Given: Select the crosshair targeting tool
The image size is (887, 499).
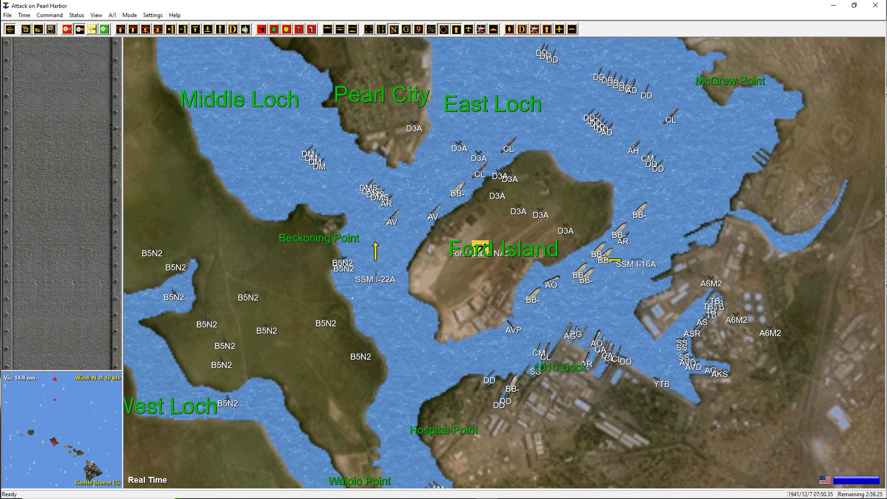Looking at the screenshot, I should (10, 29).
